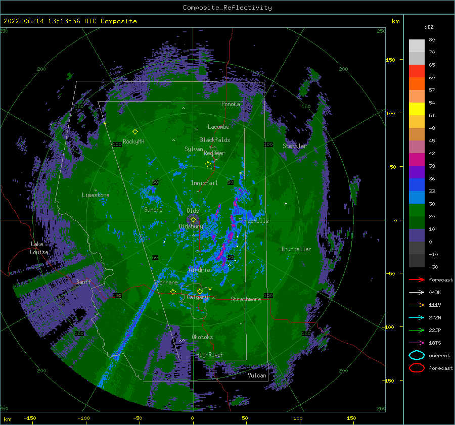Pick the light gray 80 dBZ swatch
This screenshot has width=455, height=425.
tap(417, 45)
